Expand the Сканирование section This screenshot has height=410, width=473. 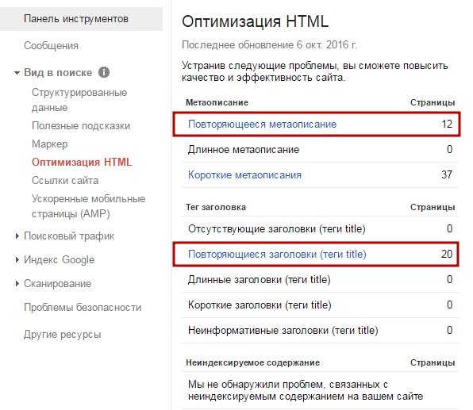click(x=17, y=283)
